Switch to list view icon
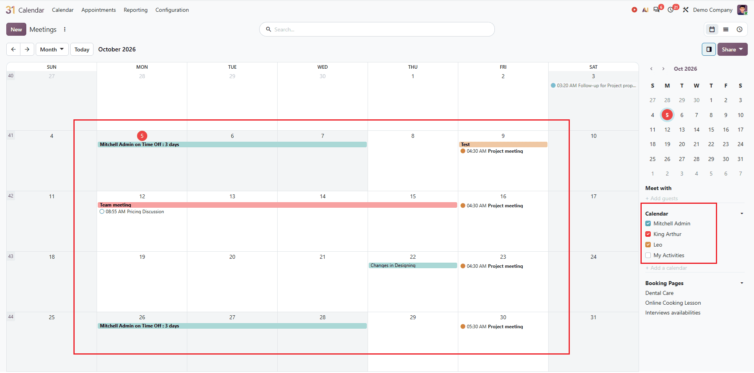 [726, 29]
